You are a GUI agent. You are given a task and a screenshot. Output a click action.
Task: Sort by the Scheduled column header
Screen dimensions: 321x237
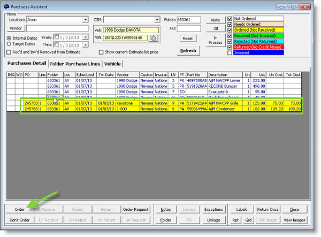[x=86, y=75]
